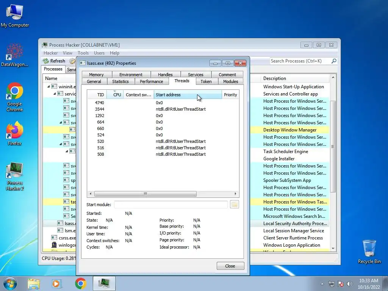Switch to the Memory tab
The height and width of the screenshot is (291, 388).
point(96,75)
